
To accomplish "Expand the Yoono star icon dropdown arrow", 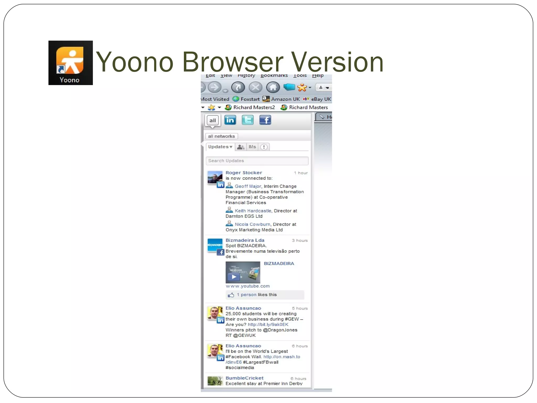I will click(x=310, y=88).
